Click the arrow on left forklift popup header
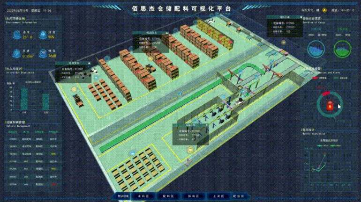The width and height of the screenshot is (361, 202). pyautogui.click(x=90, y=63)
